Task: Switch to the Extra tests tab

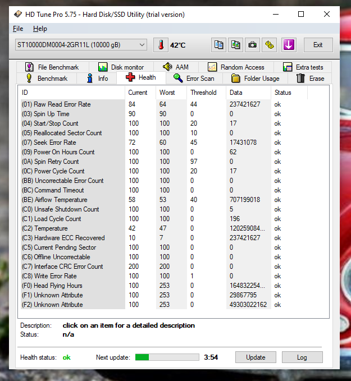Action: point(303,67)
